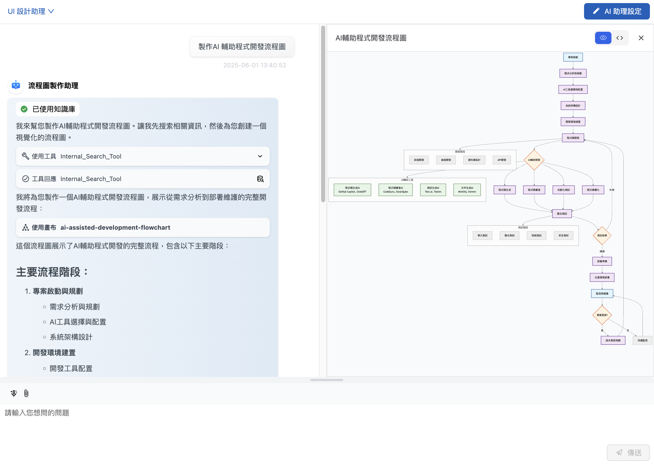Image resolution: width=654 pixels, height=465 pixels.
Task: Open the search result details magnifier icon
Action: [x=261, y=179]
